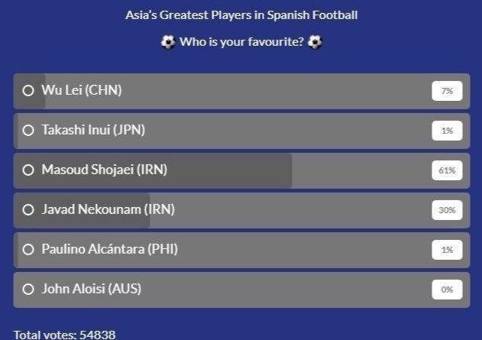Choose the Takashi Inui (JPN) radio button
This screenshot has height=340, width=482.
tap(28, 131)
